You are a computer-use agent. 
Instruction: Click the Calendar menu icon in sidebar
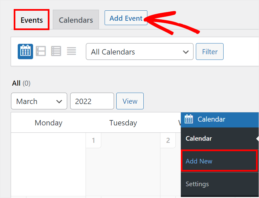189,119
